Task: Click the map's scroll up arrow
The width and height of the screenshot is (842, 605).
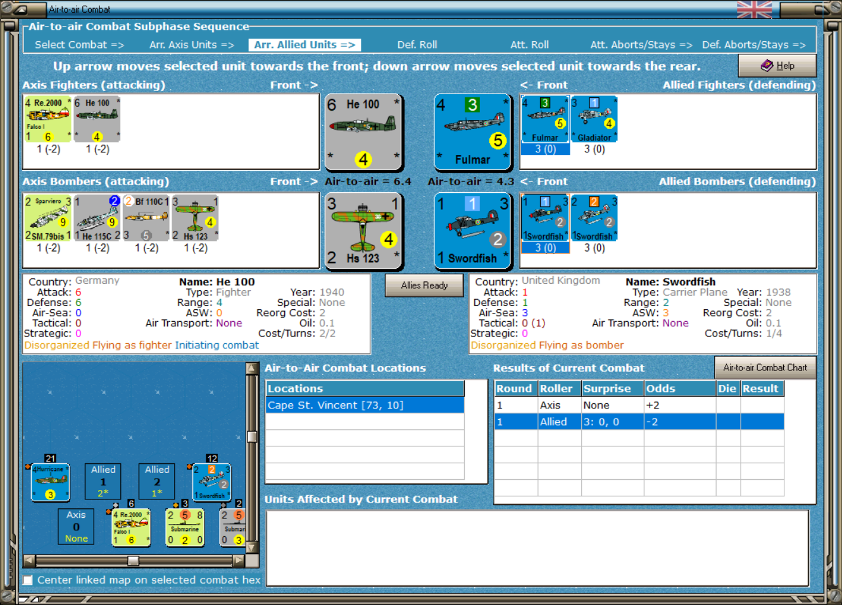Action: 252,368
